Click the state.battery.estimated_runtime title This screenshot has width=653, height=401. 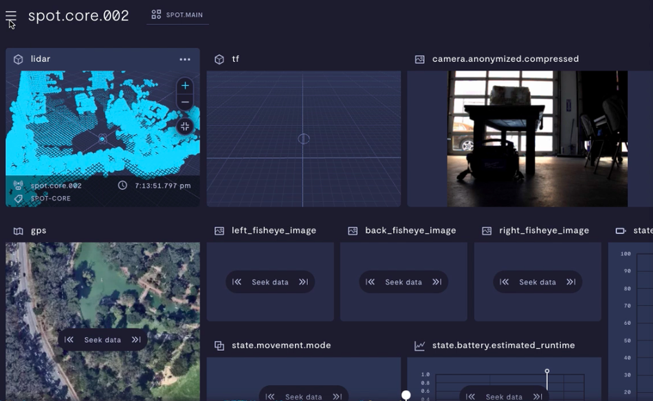tap(503, 345)
